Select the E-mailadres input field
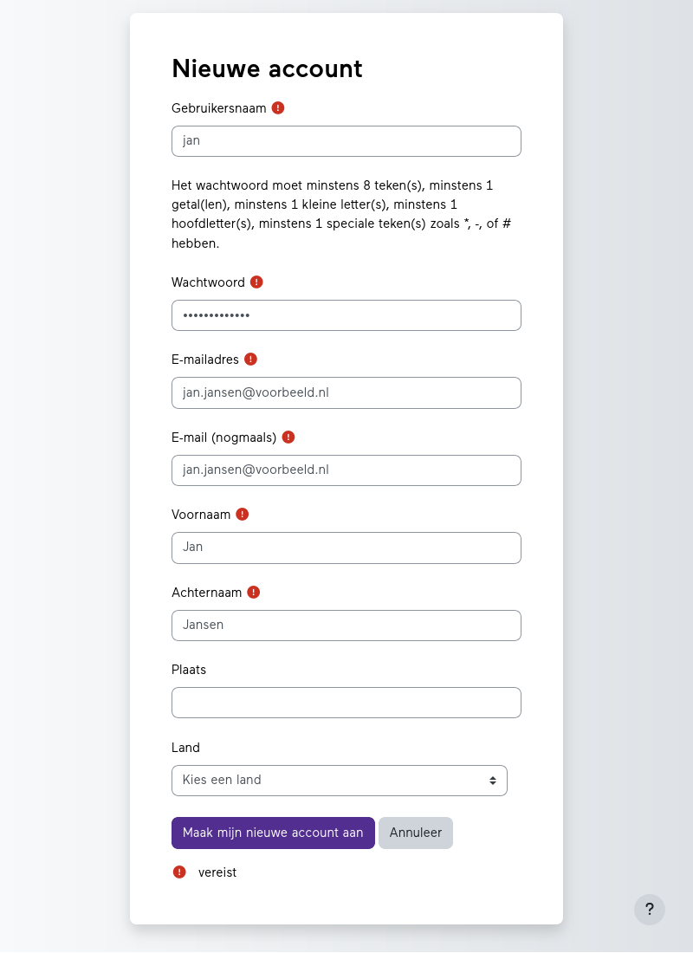The image size is (693, 953). coord(346,392)
